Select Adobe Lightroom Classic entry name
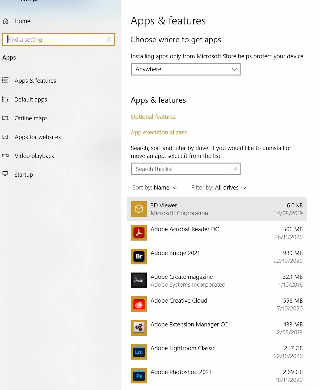Image resolution: width=319 pixels, height=390 pixels. coord(183,348)
